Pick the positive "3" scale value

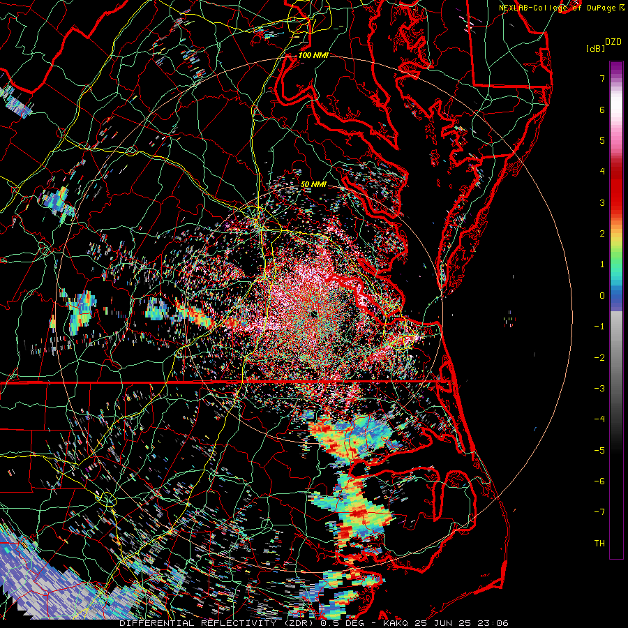coord(602,202)
